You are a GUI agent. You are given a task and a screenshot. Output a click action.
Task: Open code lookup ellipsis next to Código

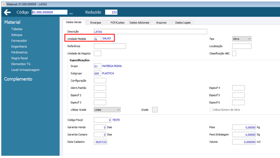71,13
